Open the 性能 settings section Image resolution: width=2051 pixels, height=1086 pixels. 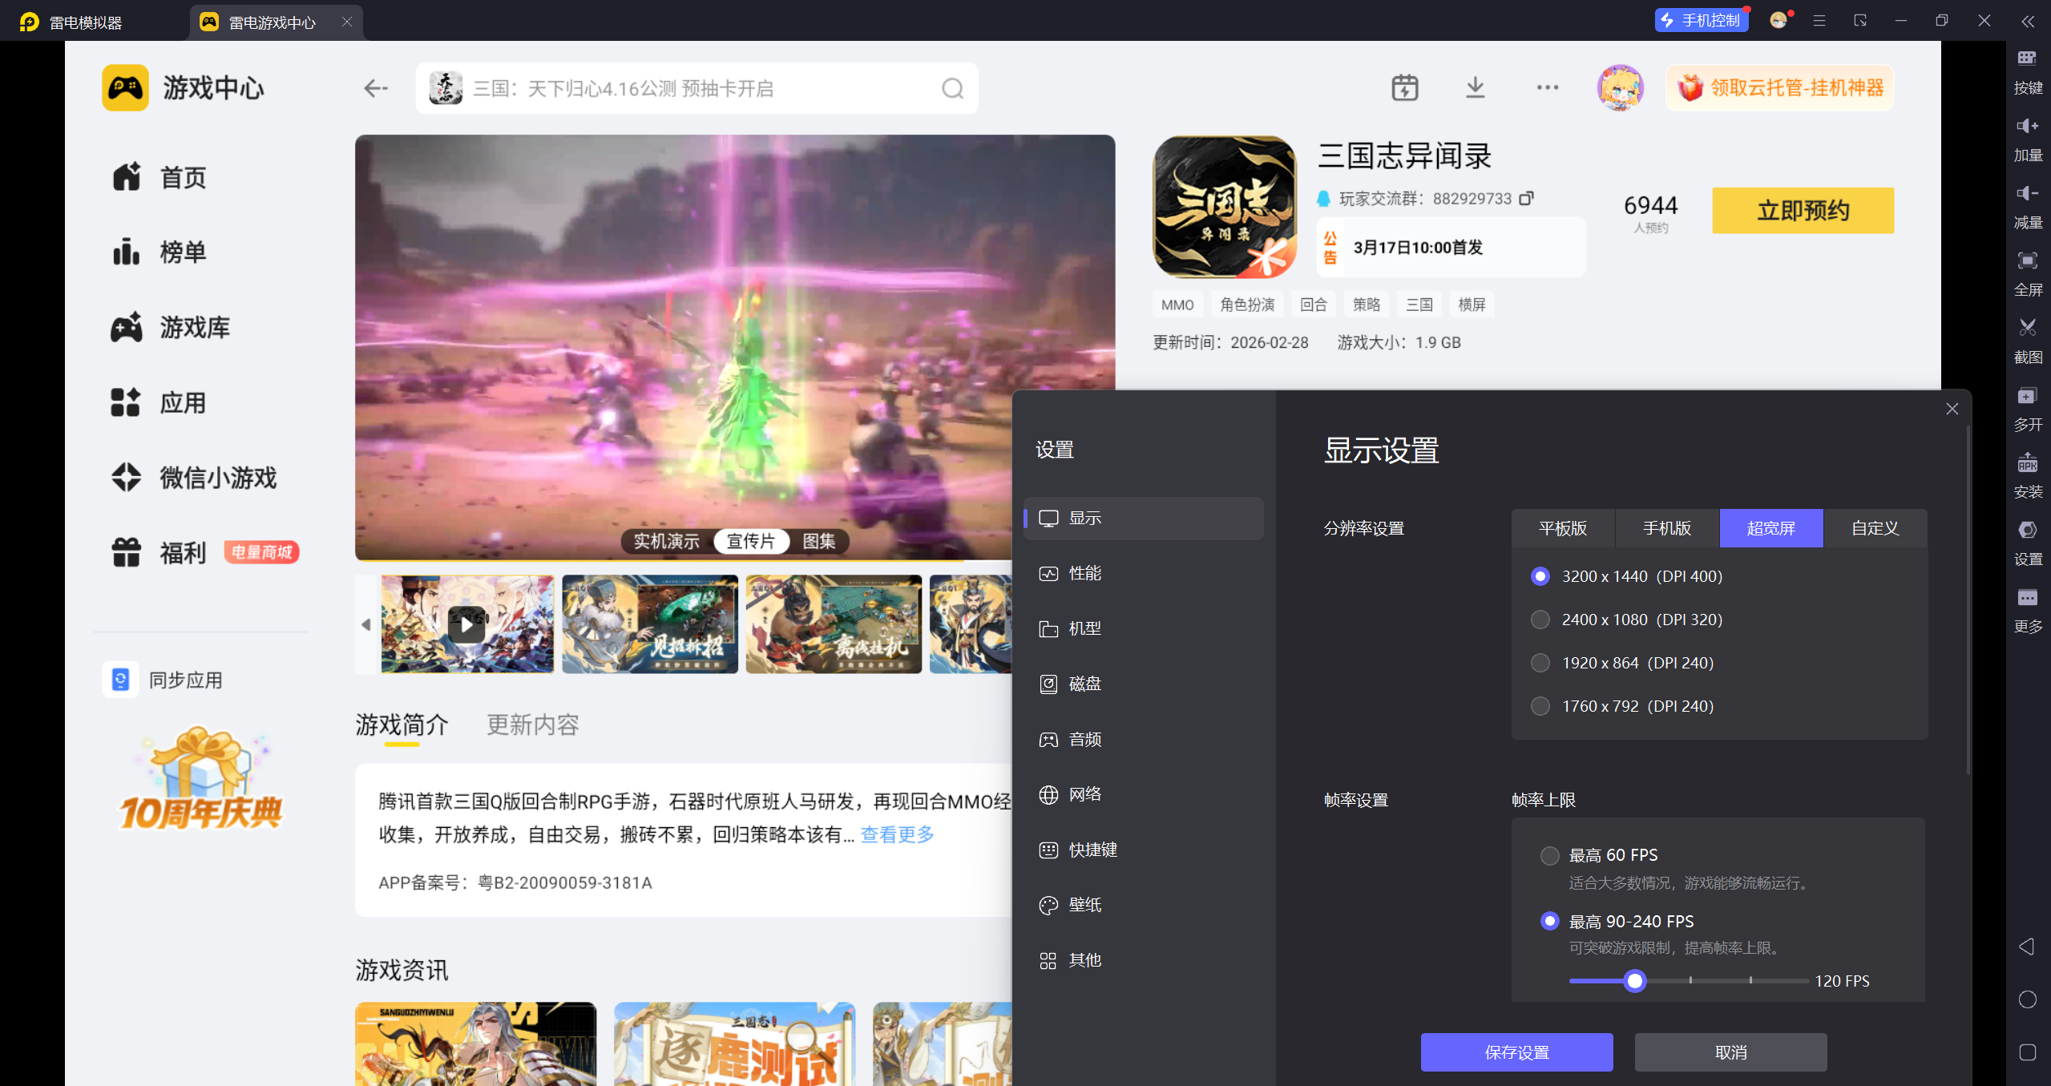click(1084, 573)
